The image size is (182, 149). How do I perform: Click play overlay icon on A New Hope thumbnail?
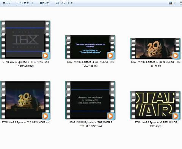tap(46, 116)
